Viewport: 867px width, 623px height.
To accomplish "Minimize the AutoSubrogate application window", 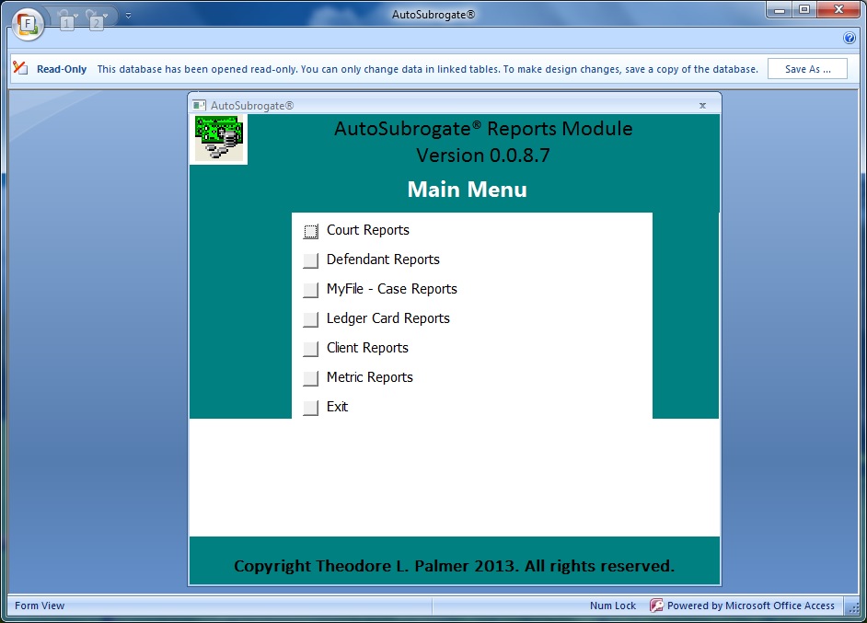I will click(780, 9).
